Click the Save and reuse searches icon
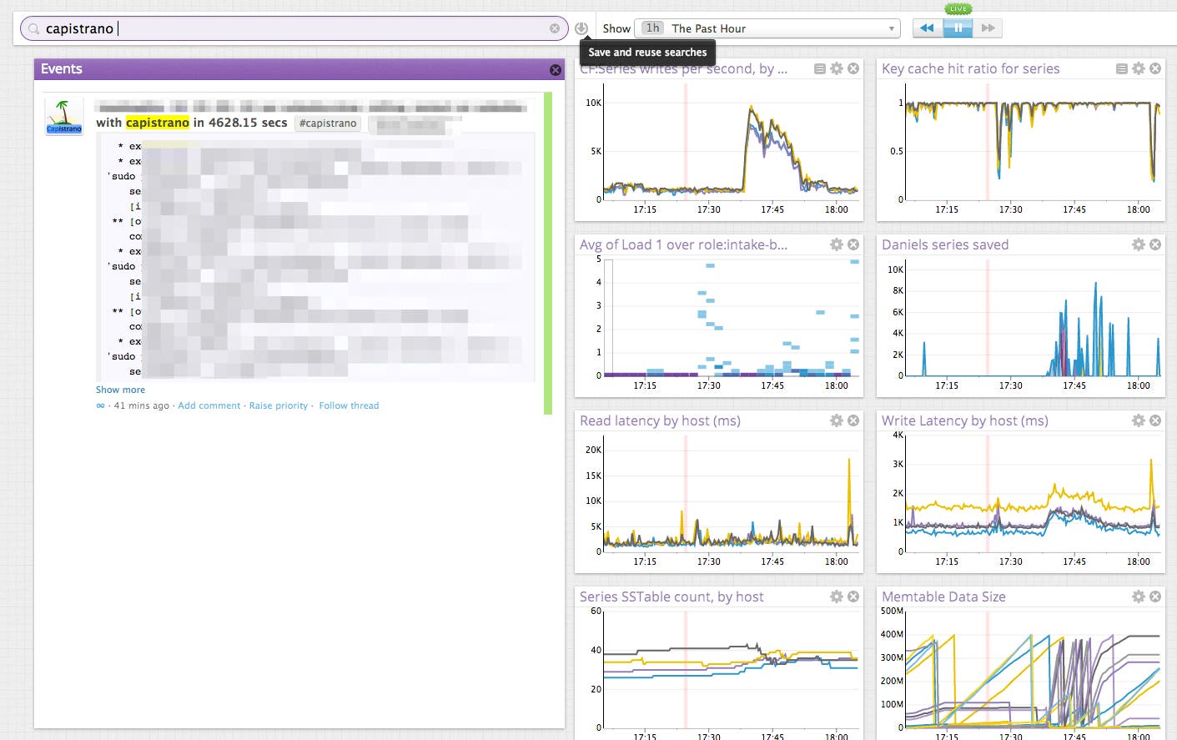This screenshot has width=1177, height=740. click(x=582, y=28)
